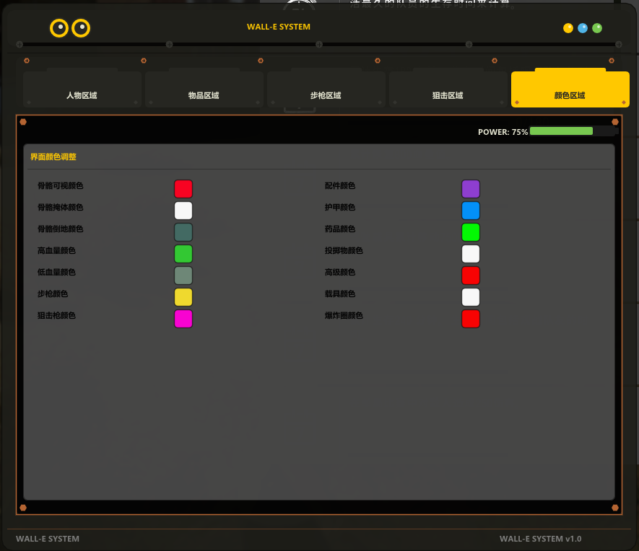This screenshot has width=639, height=551.
Task: Open the 骨骼可视颜色 red color swatch
Action: [x=183, y=189]
